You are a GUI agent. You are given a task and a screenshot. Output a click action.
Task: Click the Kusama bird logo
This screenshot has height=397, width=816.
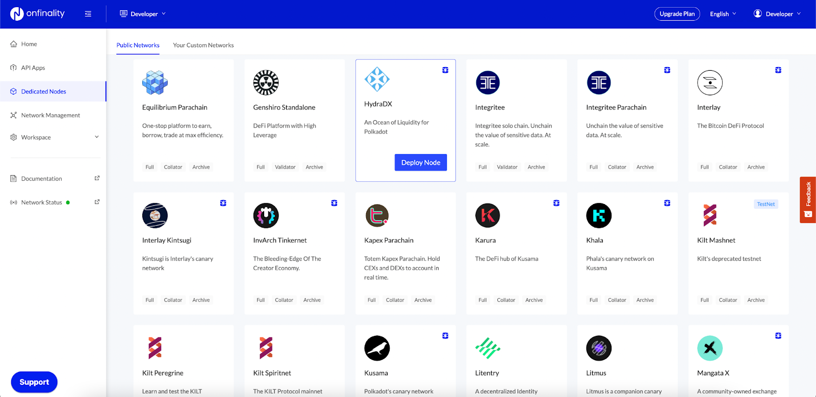click(377, 348)
